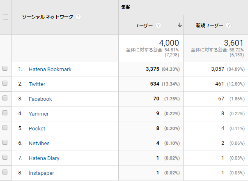This screenshot has height=181, width=248.
Task: Check the Yammer row checkbox
Action: pos(5,113)
